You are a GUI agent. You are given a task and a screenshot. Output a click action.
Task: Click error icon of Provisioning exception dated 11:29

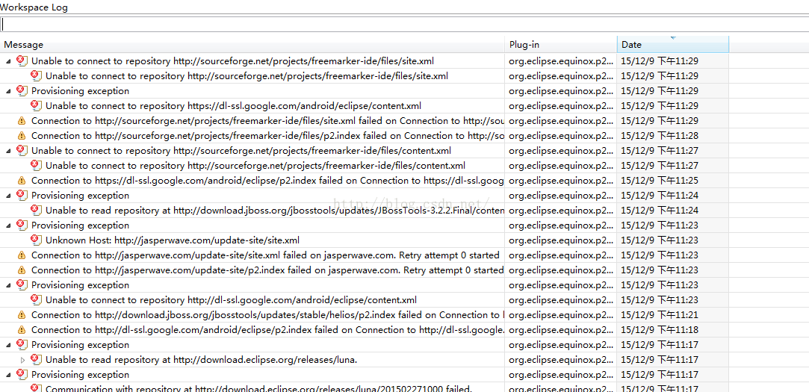point(21,90)
